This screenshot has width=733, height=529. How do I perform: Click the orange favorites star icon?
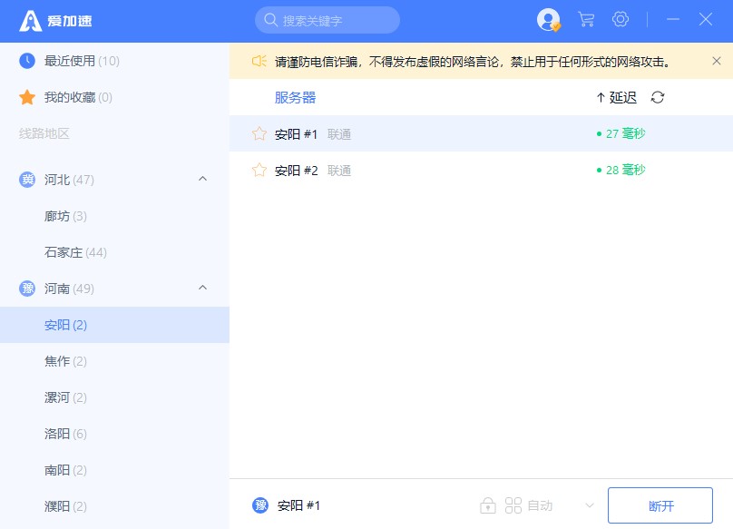27,97
